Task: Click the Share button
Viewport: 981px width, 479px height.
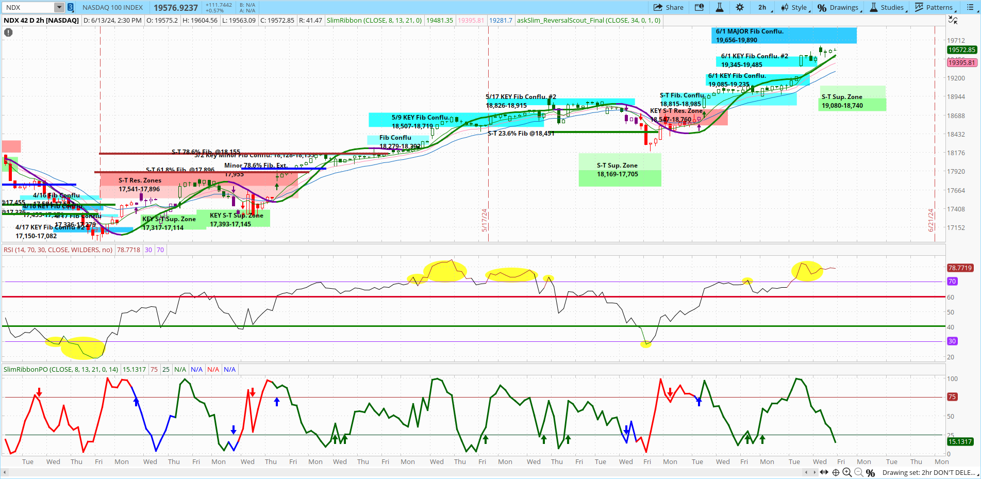Action: tap(670, 7)
